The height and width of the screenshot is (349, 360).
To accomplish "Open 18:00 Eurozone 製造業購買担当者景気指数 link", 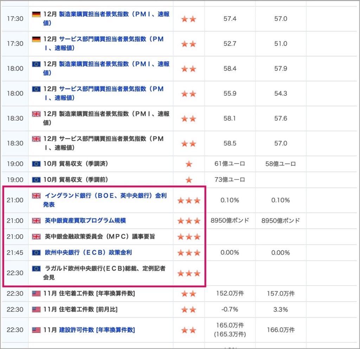I will pyautogui.click(x=106, y=69).
